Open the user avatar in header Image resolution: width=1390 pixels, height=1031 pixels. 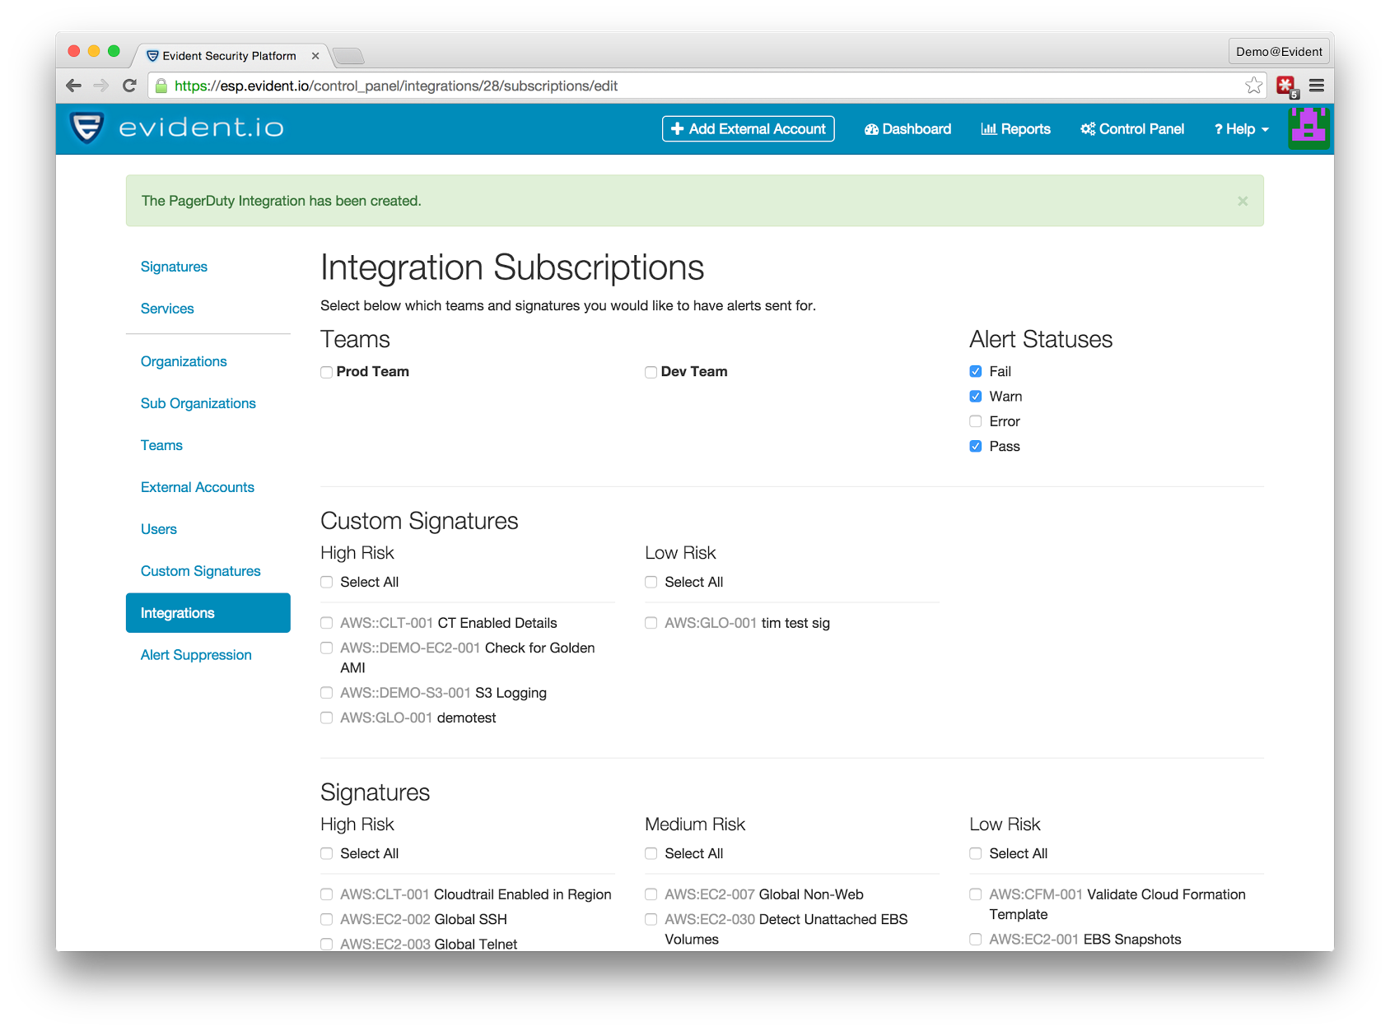coord(1308,128)
